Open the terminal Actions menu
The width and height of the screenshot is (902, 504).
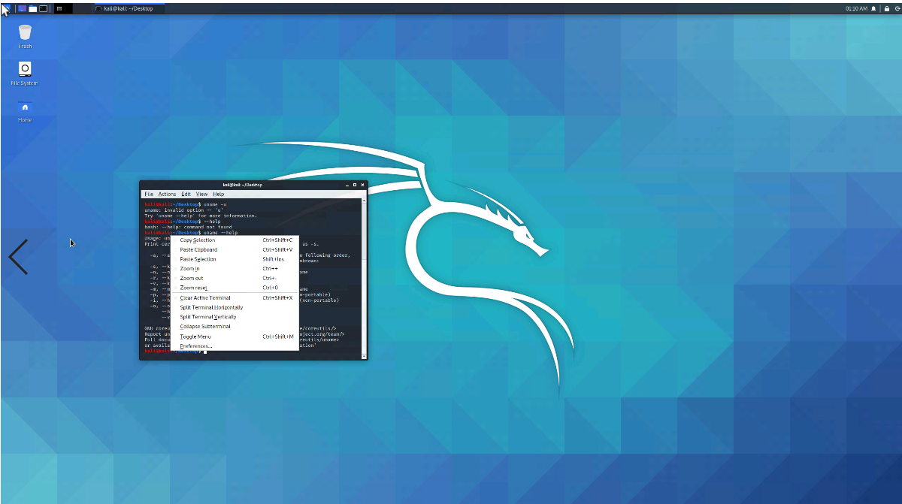(167, 194)
